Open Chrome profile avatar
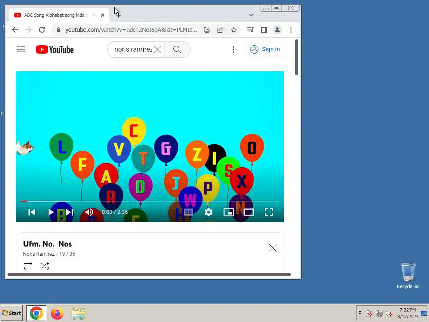The height and width of the screenshot is (322, 429). pyautogui.click(x=277, y=30)
